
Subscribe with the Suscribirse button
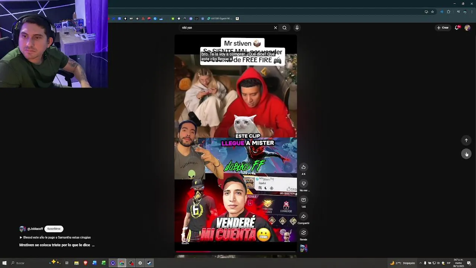[x=54, y=229]
